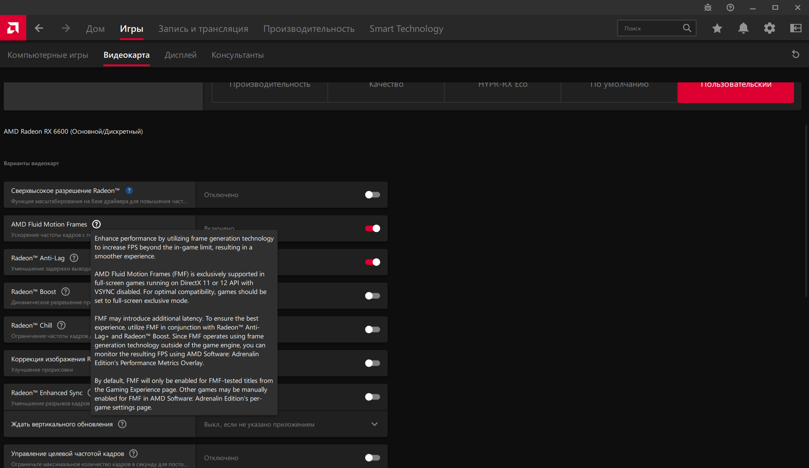
Task: Enable Radeon Chill switch
Action: 372,329
